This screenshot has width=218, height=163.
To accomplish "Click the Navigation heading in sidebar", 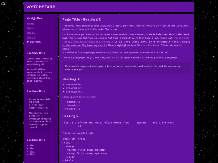I will pos(34,18).
